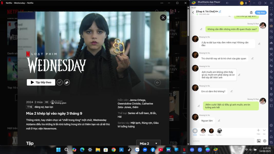274x154 pixels.
Task: Select Hwang In Ho character in picker
Action: (211, 132)
